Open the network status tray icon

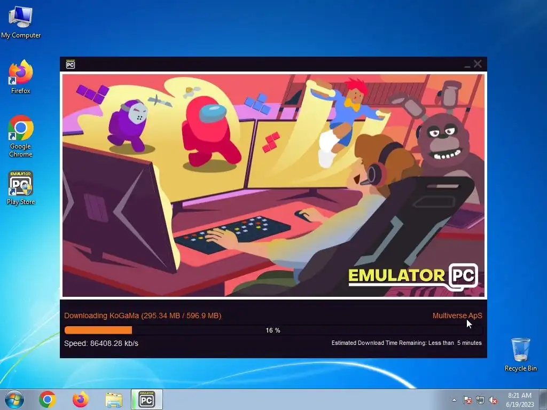tap(480, 400)
